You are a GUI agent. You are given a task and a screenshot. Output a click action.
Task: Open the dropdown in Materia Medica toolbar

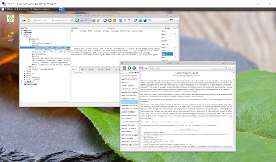tap(225, 68)
